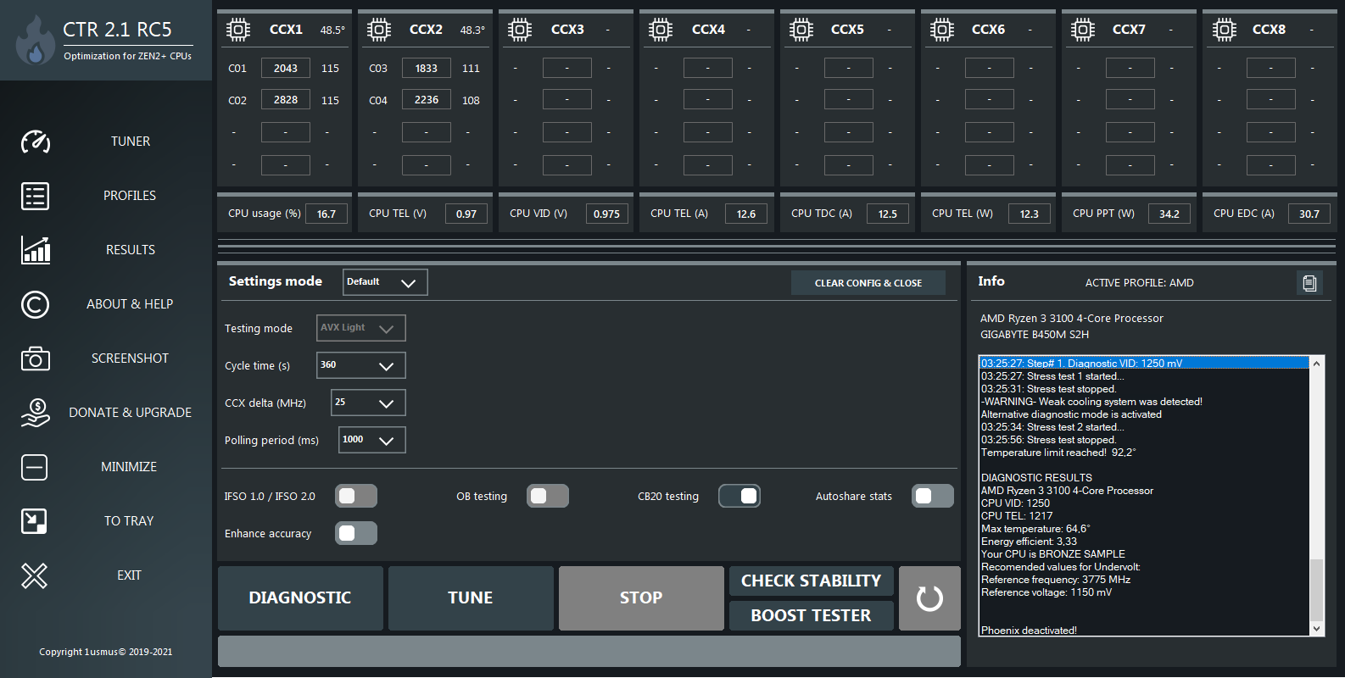Click the CCX3 chip icon
The height and width of the screenshot is (678, 1345).
520,30
